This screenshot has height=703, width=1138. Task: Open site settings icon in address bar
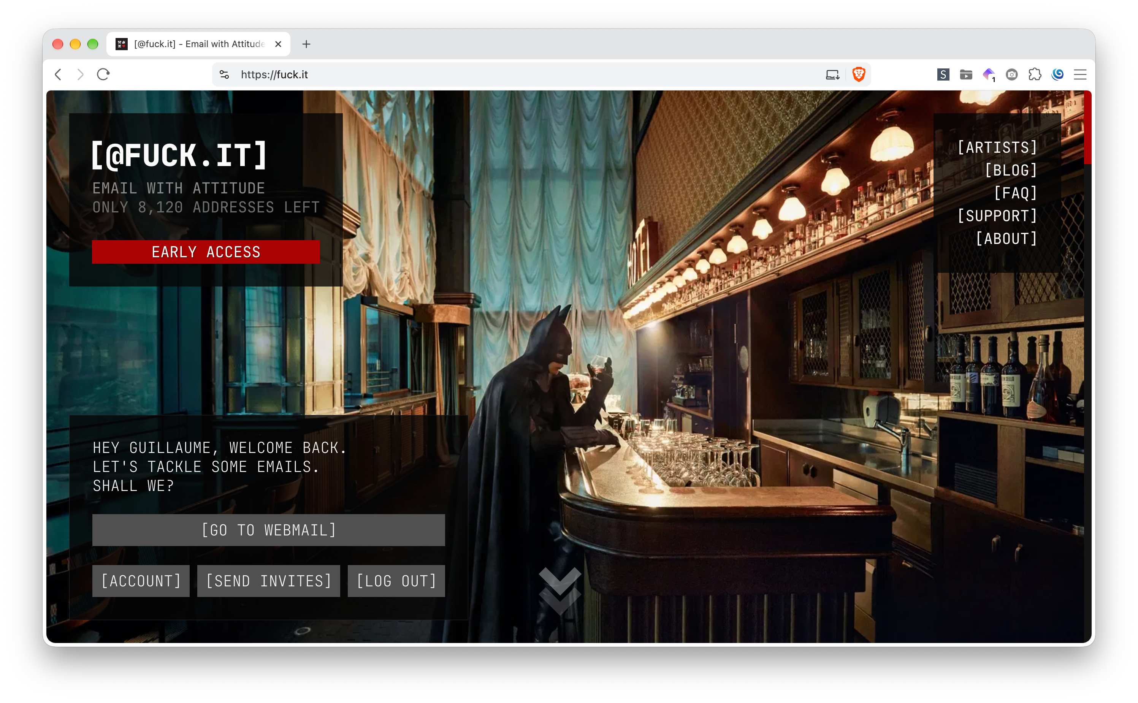coord(224,74)
